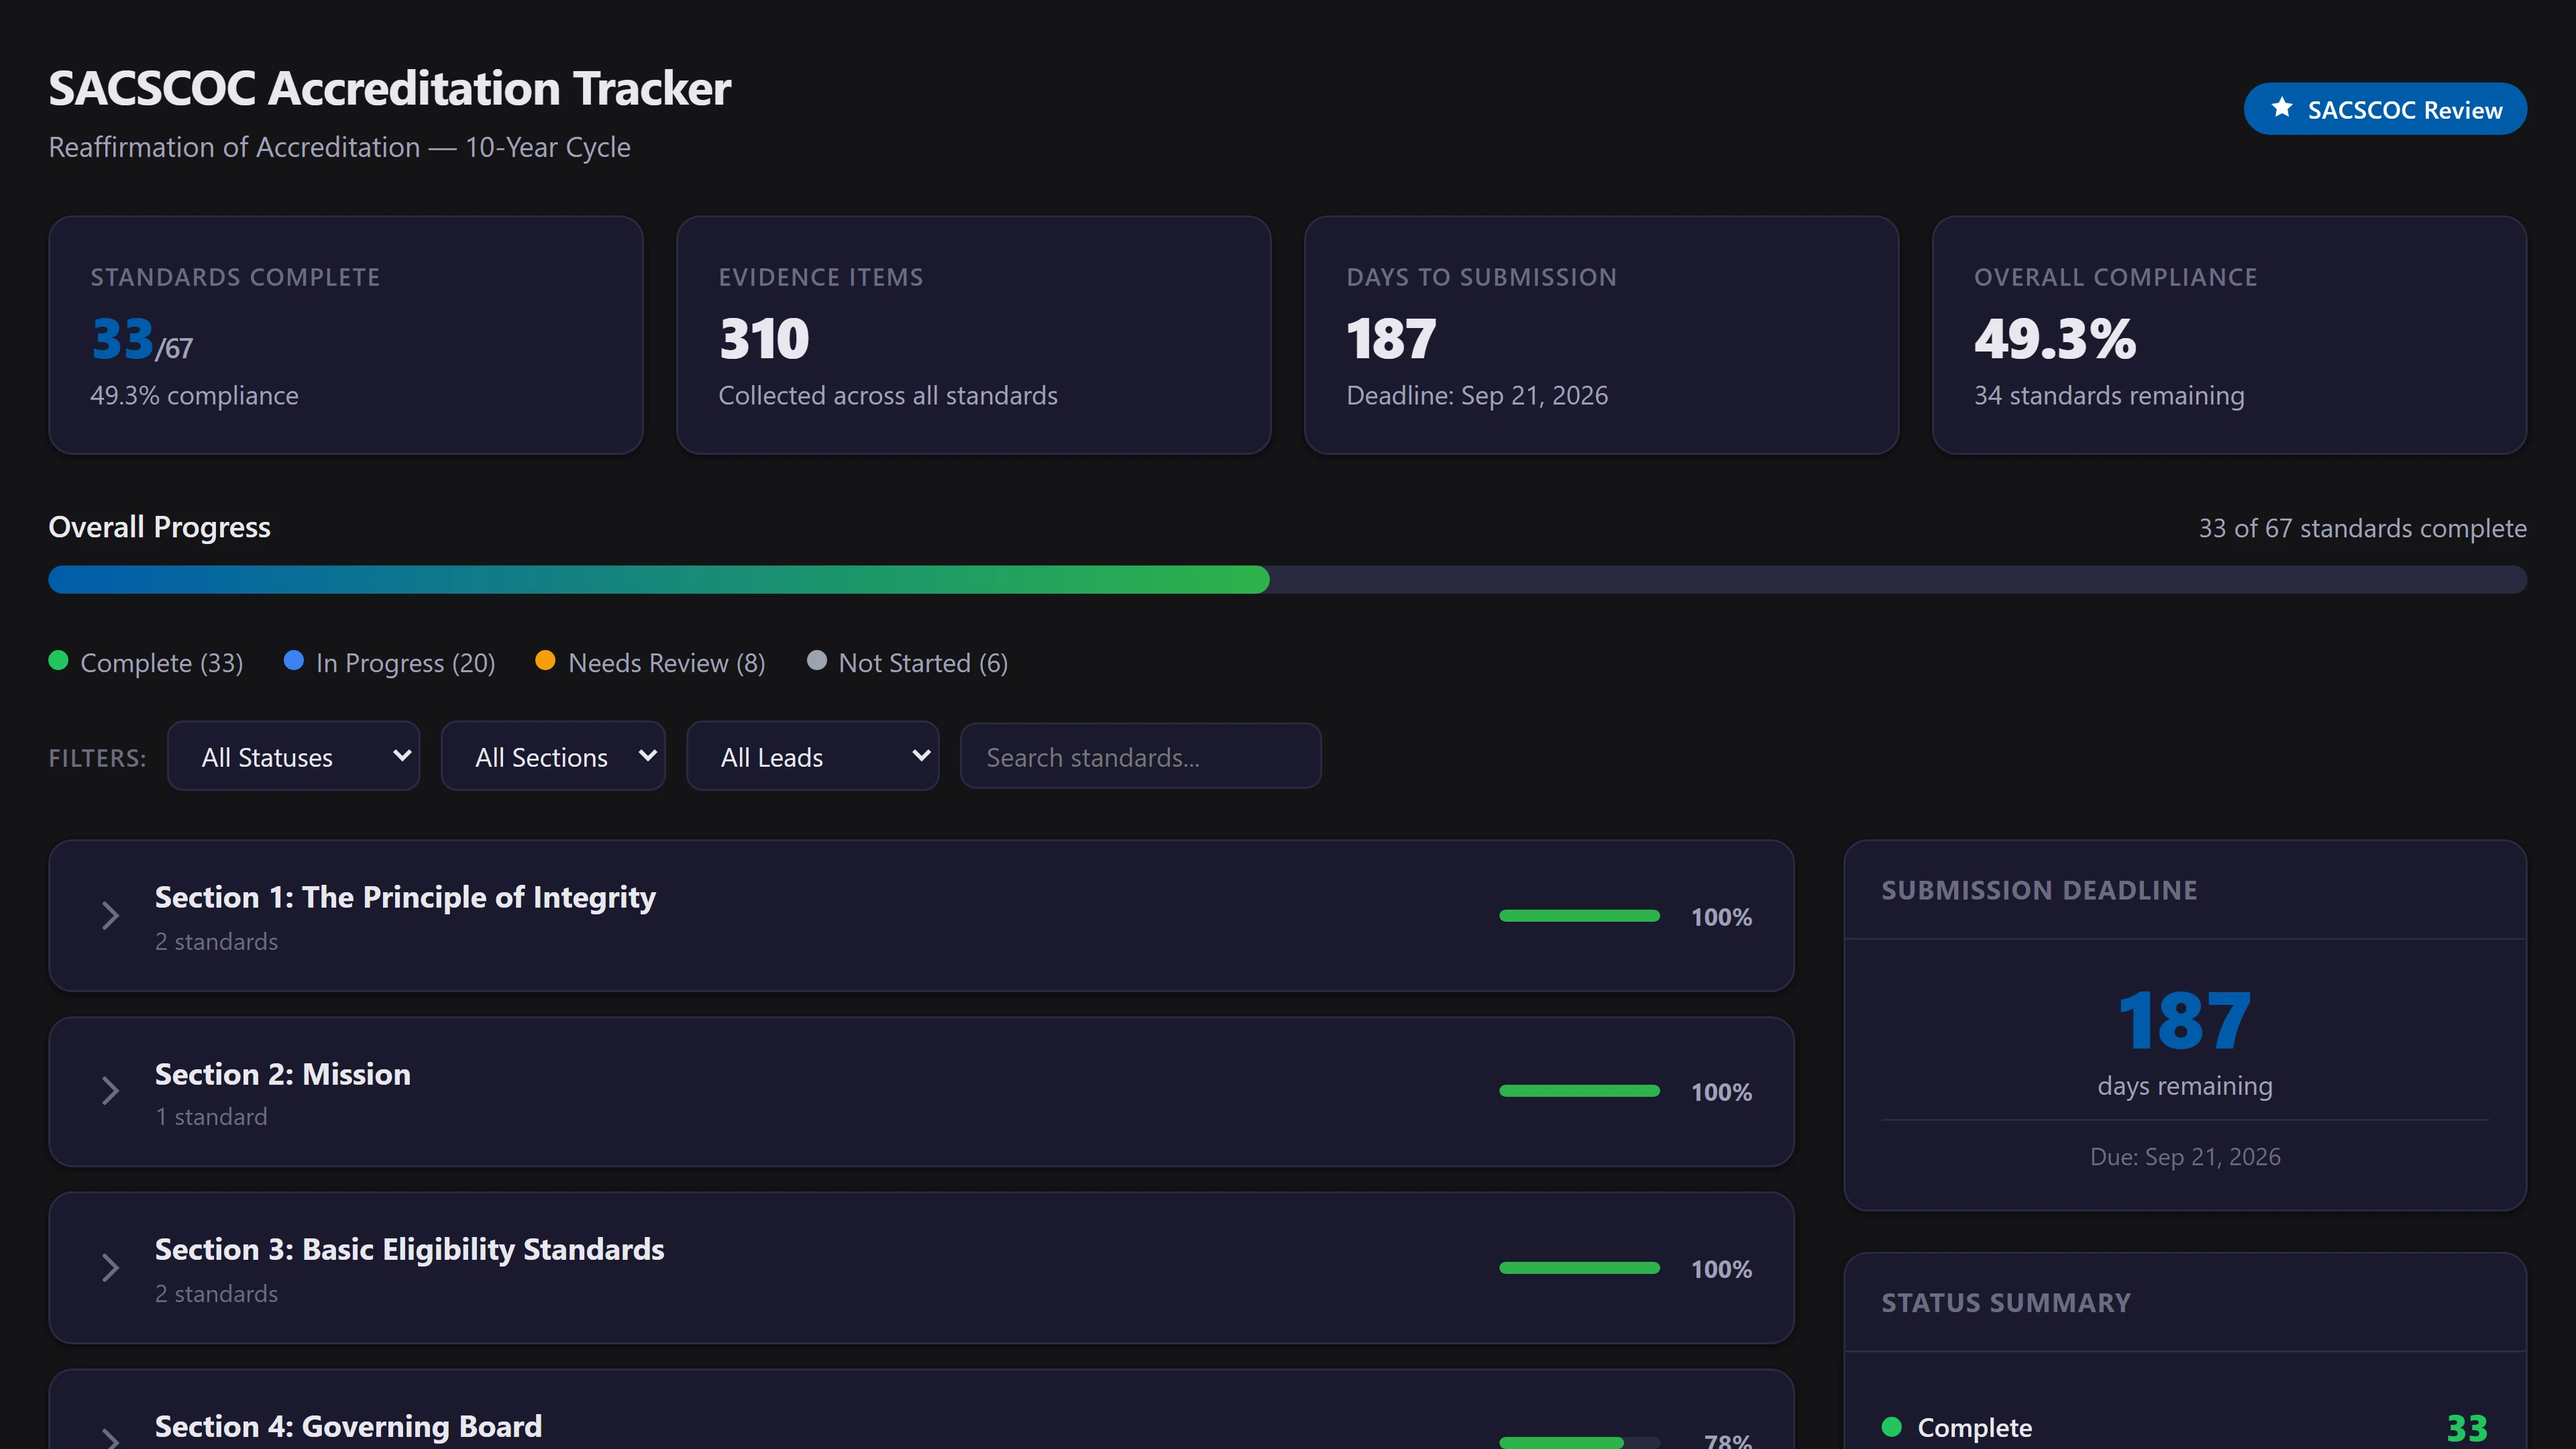Expand Section 3: Basic Eligibility Standards chevron
This screenshot has height=1449, width=2576.
click(x=111, y=1268)
